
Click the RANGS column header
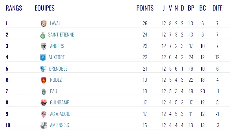(14, 8)
